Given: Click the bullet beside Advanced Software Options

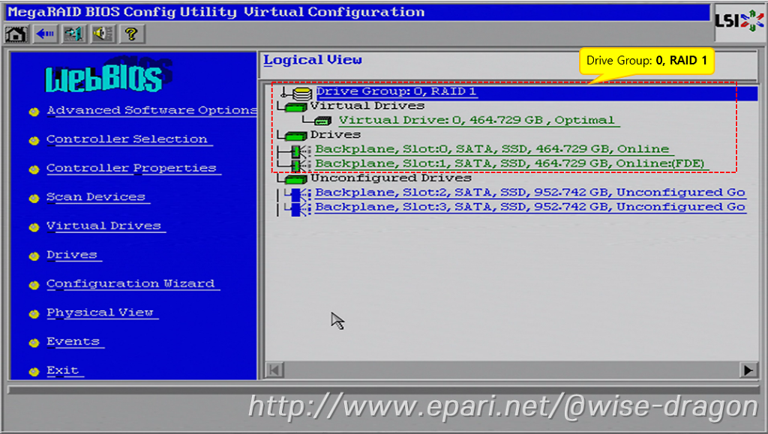Looking at the screenshot, I should click(34, 112).
